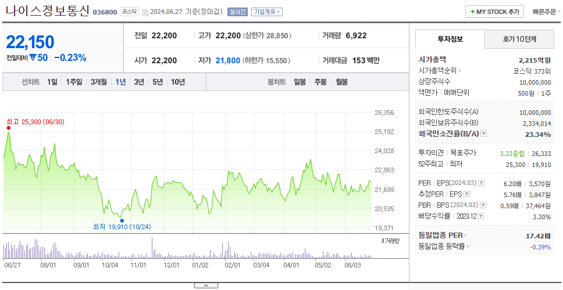
Task: Click the help icon beside 외국인소진율(B/A)
Action: tap(484, 134)
